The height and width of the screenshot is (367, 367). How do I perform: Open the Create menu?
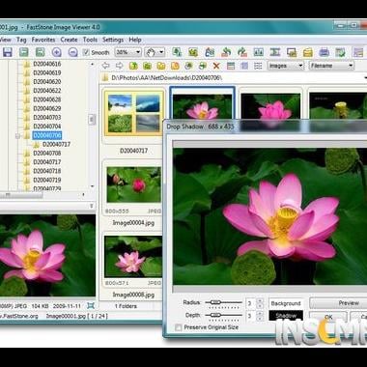click(69, 40)
